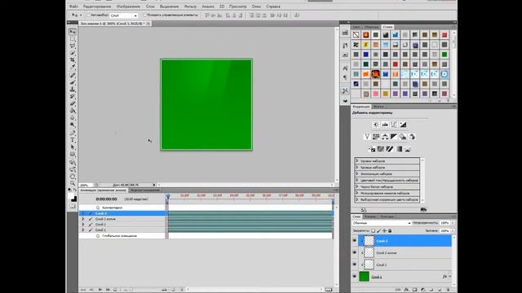The image size is (522, 293).
Task: Expand Слой 2 in timeline
Action: pos(83,225)
